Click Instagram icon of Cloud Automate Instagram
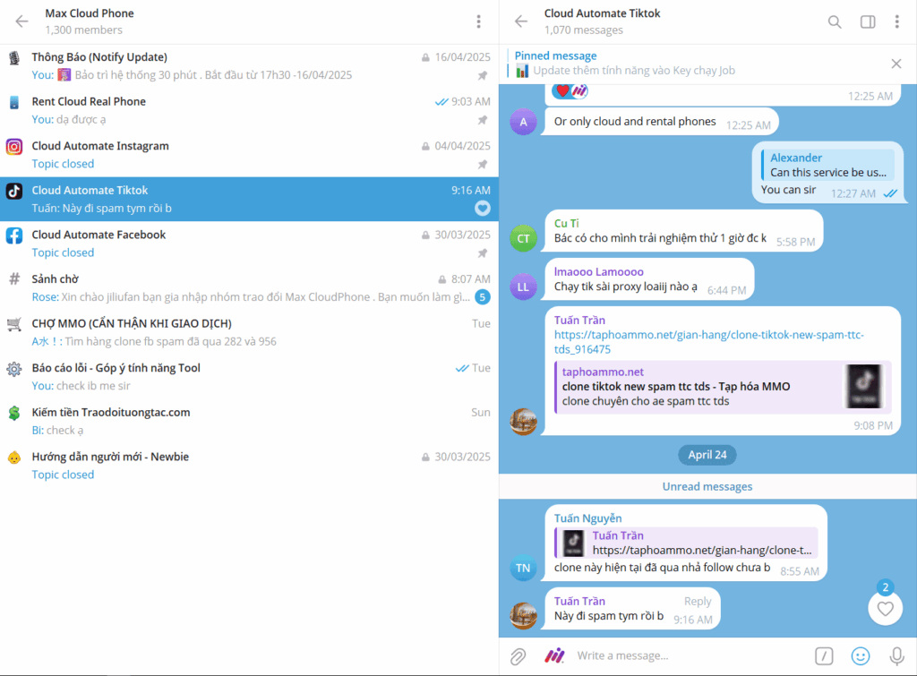 click(x=14, y=146)
